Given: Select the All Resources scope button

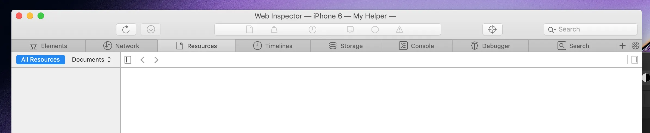Looking at the screenshot, I should point(41,60).
